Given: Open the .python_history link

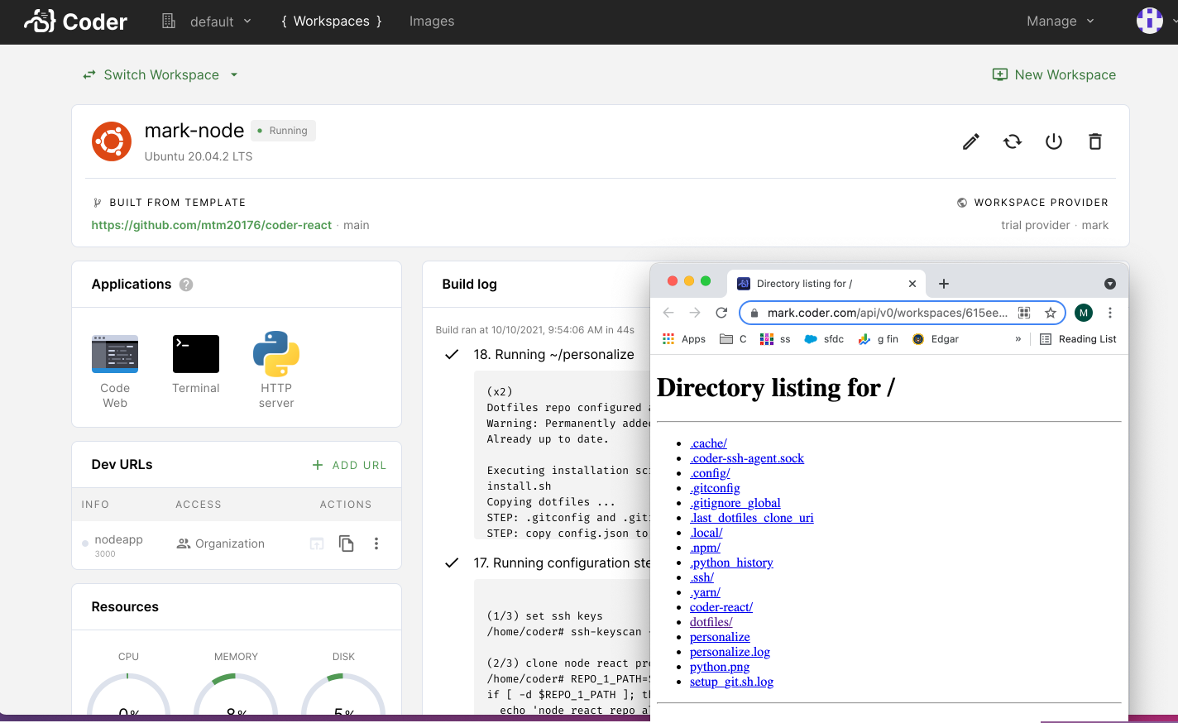Looking at the screenshot, I should tap(731, 563).
